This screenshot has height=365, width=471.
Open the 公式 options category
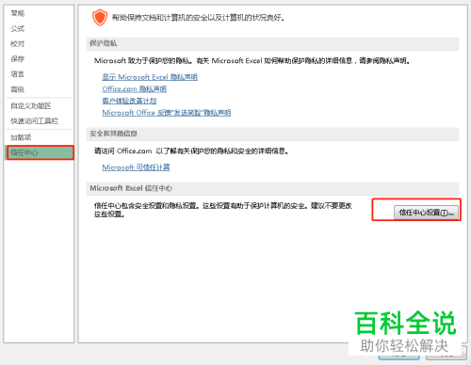(x=18, y=28)
